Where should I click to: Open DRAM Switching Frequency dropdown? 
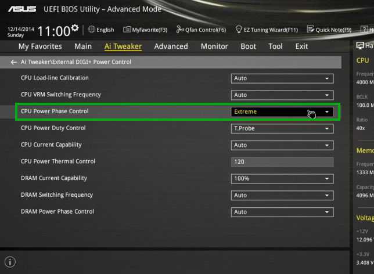coord(282,195)
